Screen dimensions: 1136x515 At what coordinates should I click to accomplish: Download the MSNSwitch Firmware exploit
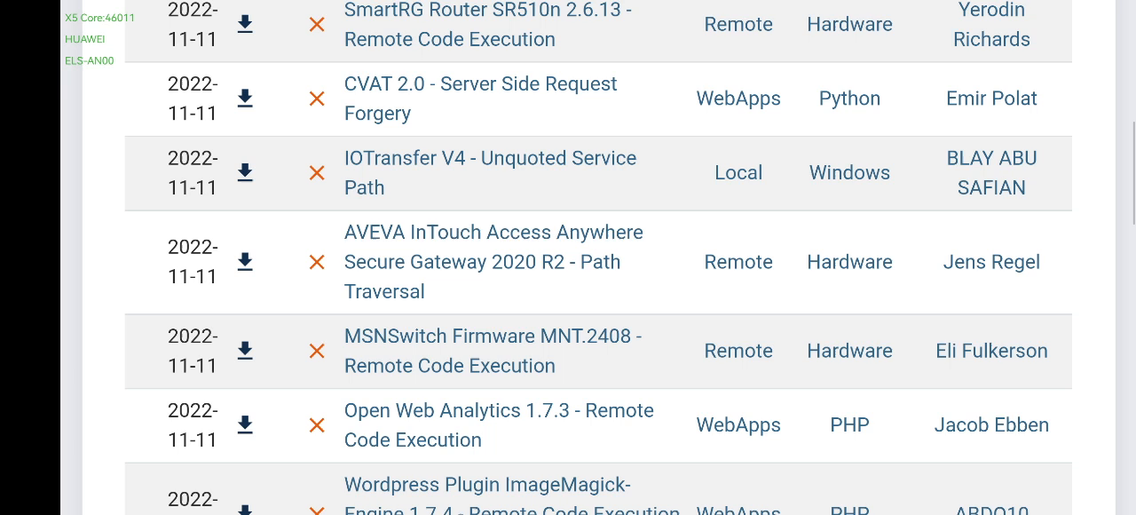(245, 351)
